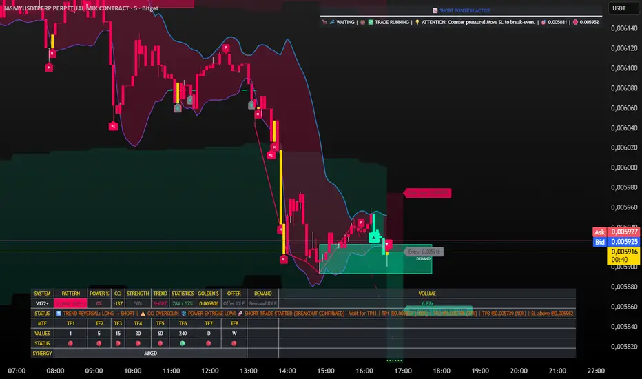The width and height of the screenshot is (642, 379).
Task: Click the V172+ system cell
Action: click(42, 304)
